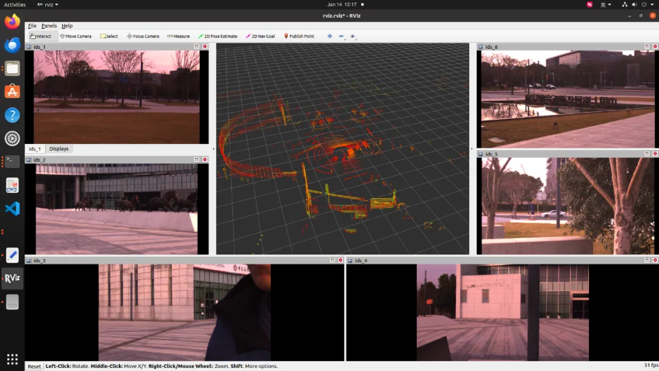The width and height of the screenshot is (659, 371).
Task: Click the volume speaker icon in top bar
Action: (x=634, y=5)
